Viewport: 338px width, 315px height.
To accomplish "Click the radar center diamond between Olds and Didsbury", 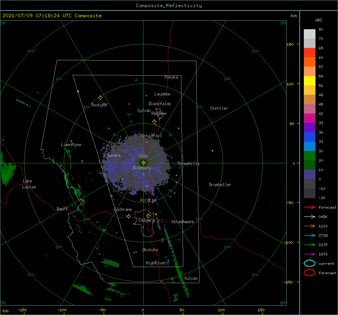I will point(143,163).
